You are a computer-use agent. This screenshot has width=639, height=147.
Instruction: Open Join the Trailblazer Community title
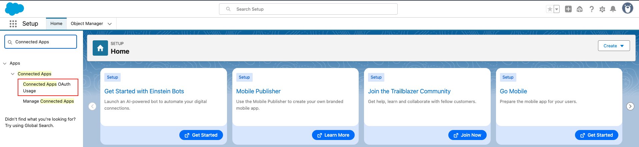pyautogui.click(x=409, y=91)
